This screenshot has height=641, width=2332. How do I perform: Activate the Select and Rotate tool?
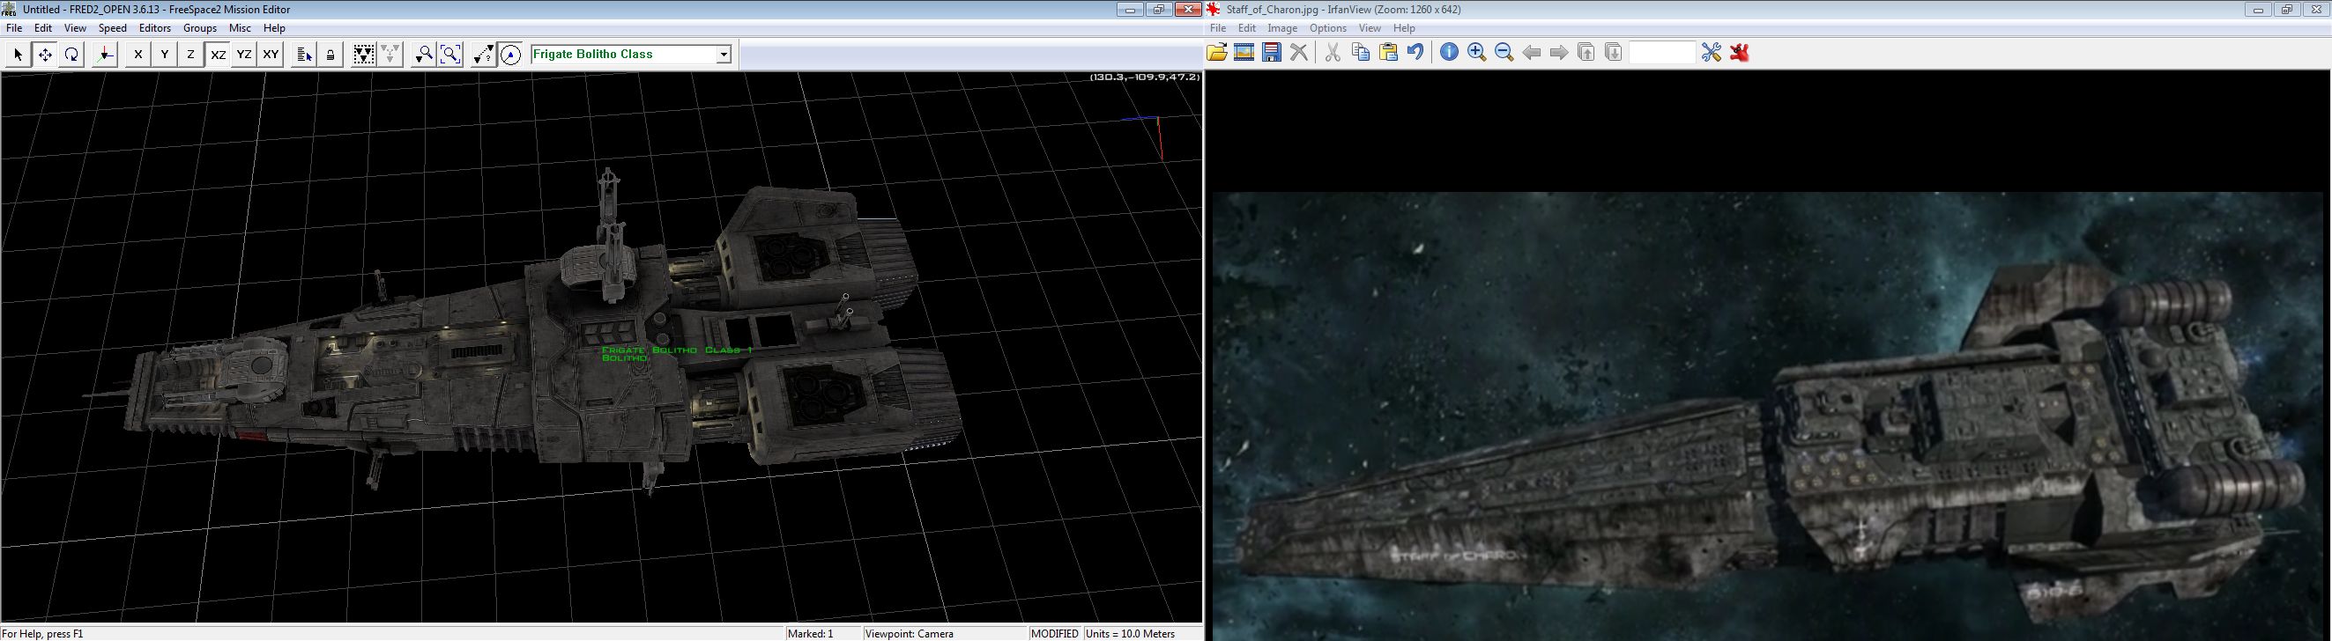[x=71, y=55]
